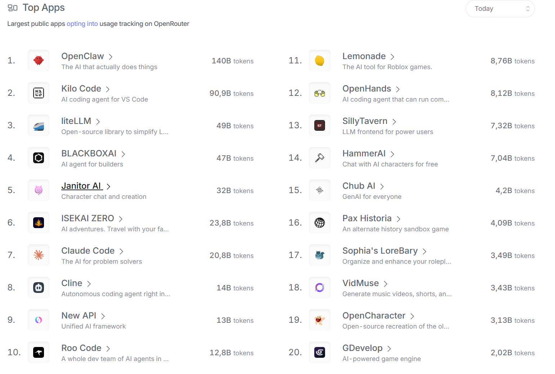Open the Roo Code app link
555x374 pixels.
tap(81, 348)
